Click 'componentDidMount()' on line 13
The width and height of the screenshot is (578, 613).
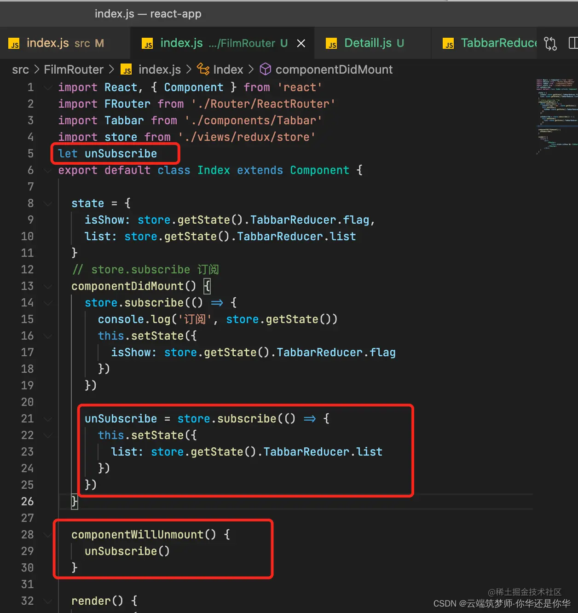point(134,286)
